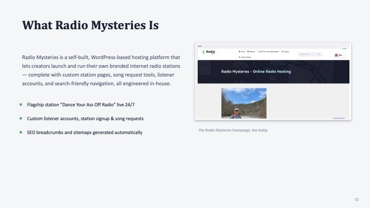The height and width of the screenshot is (208, 370).
Task: Click banner text 'Radio Mysteries - Online Radio Hosting'
Action: click(x=256, y=71)
